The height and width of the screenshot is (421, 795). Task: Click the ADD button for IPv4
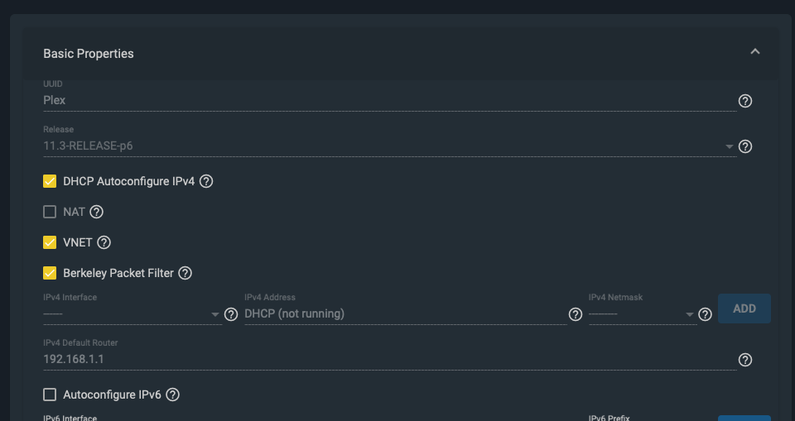(744, 309)
